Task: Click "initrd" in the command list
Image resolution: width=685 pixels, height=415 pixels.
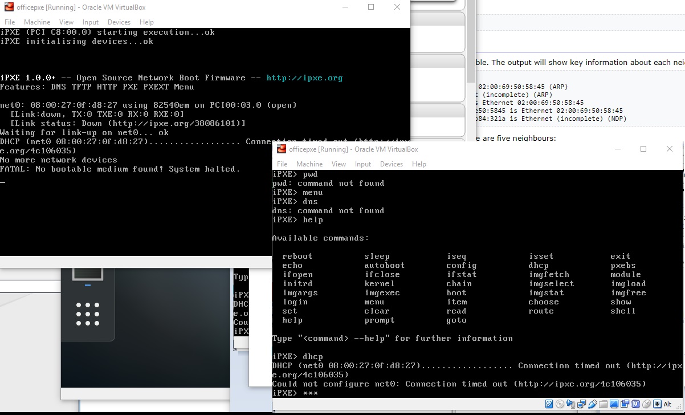Action: [297, 284]
